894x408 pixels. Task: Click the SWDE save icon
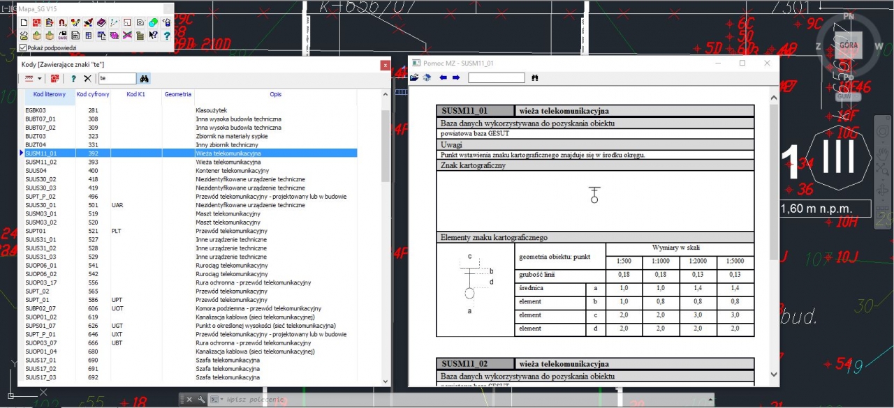pos(62,35)
